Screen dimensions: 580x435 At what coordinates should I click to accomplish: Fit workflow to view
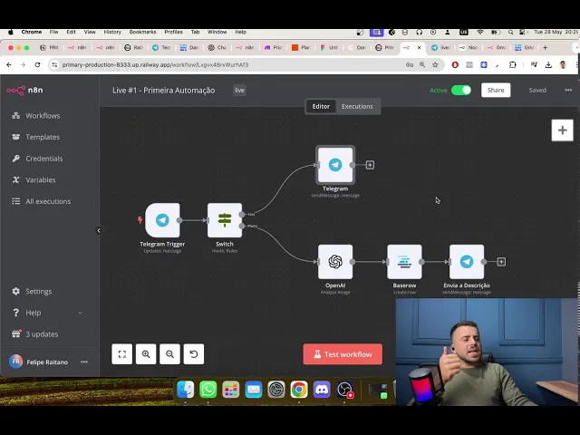[x=122, y=354]
